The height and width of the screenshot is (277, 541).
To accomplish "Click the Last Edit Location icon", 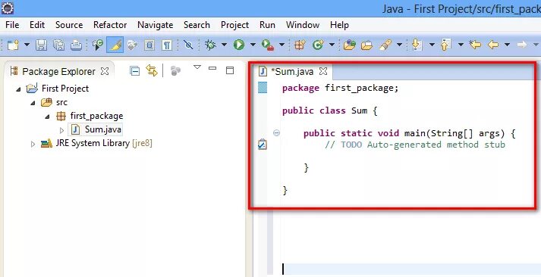I will coord(475,45).
